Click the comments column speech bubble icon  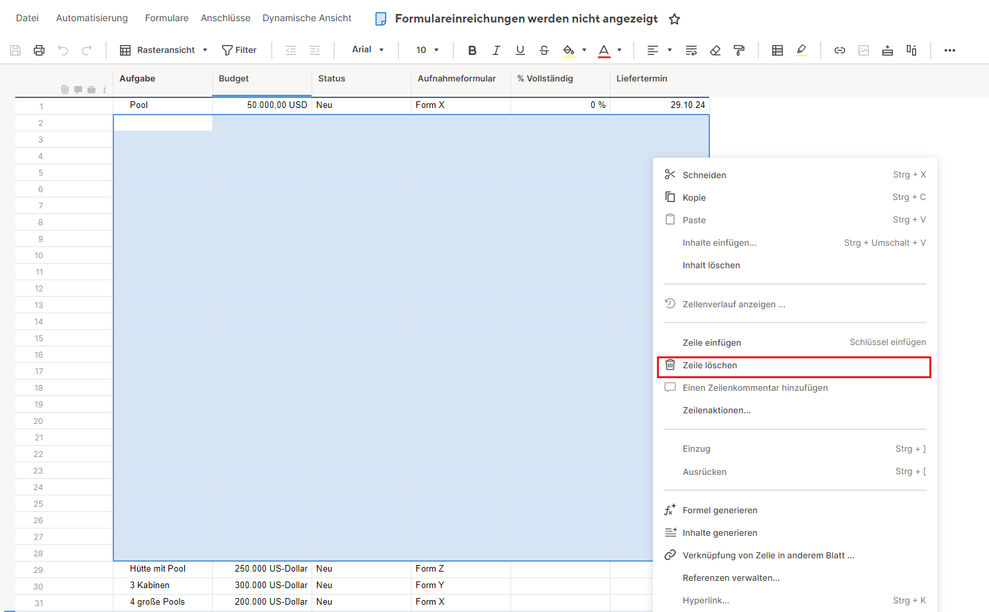click(78, 89)
